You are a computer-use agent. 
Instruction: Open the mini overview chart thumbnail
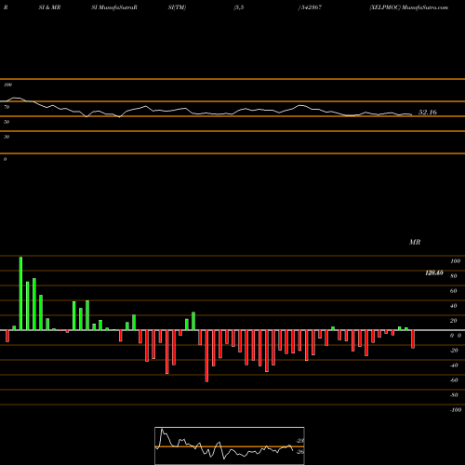(230, 445)
